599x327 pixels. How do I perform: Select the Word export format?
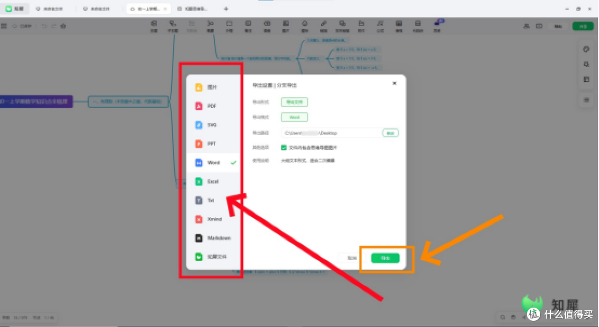[213, 163]
